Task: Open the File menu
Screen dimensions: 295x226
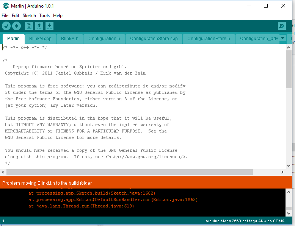Action: pyautogui.click(x=5, y=16)
